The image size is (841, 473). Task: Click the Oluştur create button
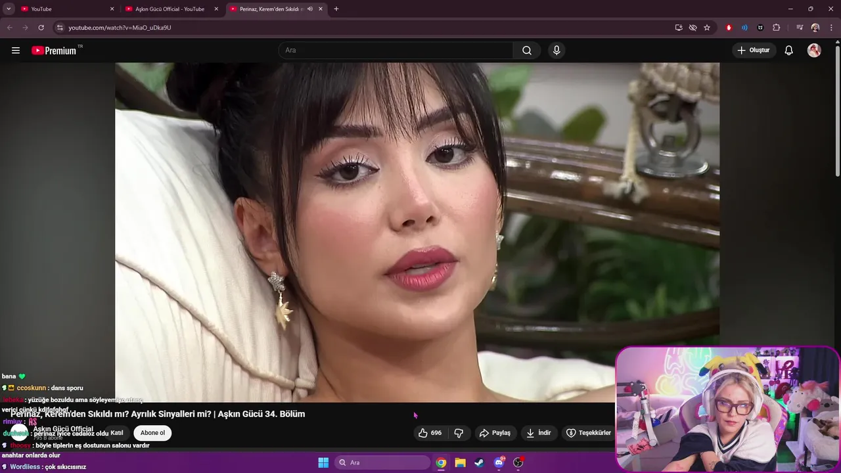754,51
